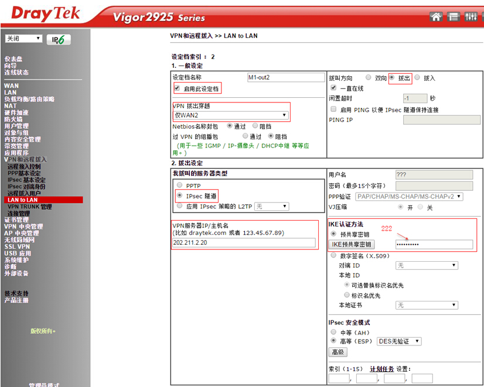Open the list-view icon in header

click(453, 16)
